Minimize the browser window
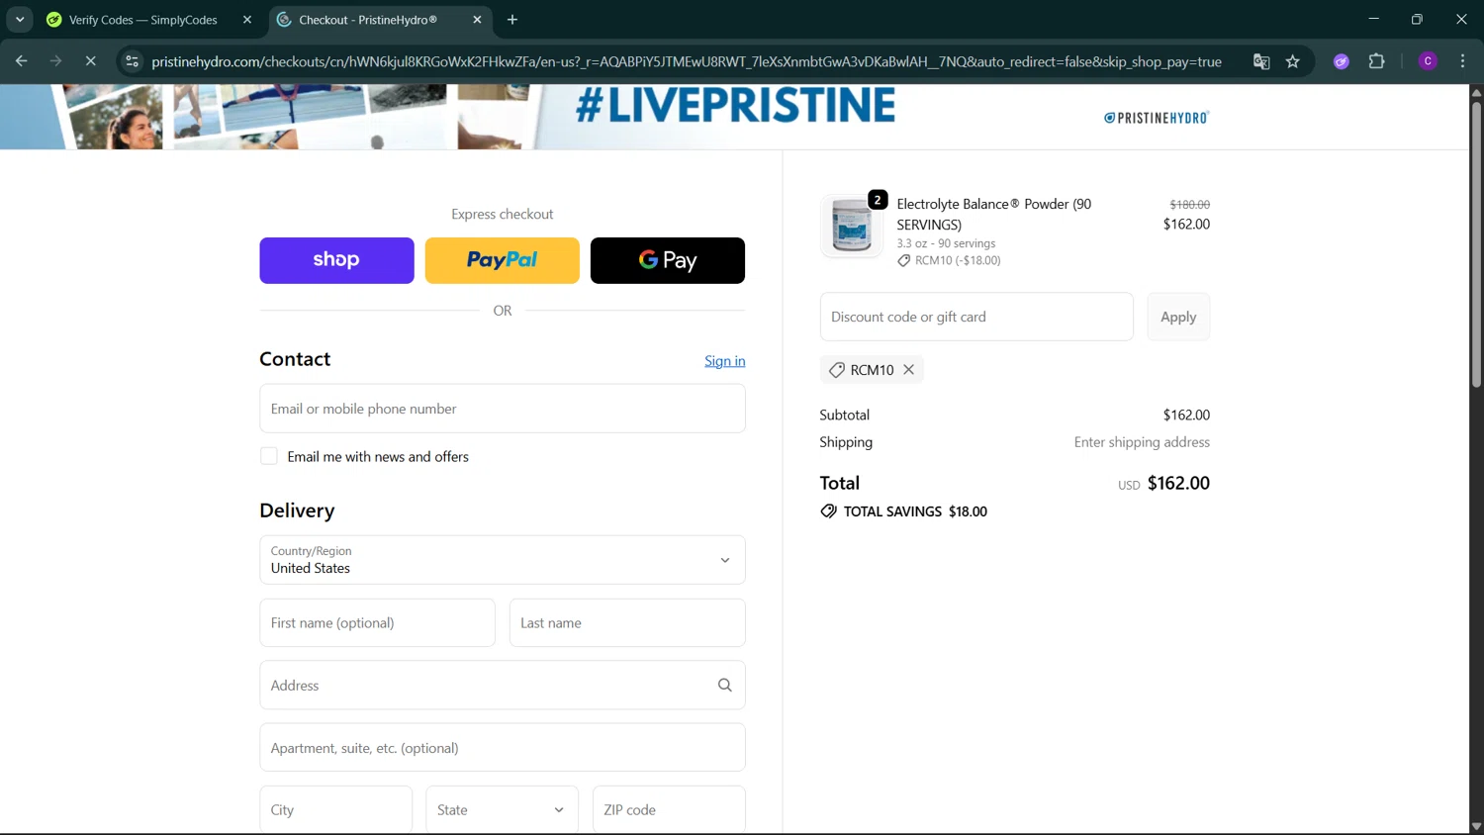This screenshot has height=835, width=1484. 1373,19
